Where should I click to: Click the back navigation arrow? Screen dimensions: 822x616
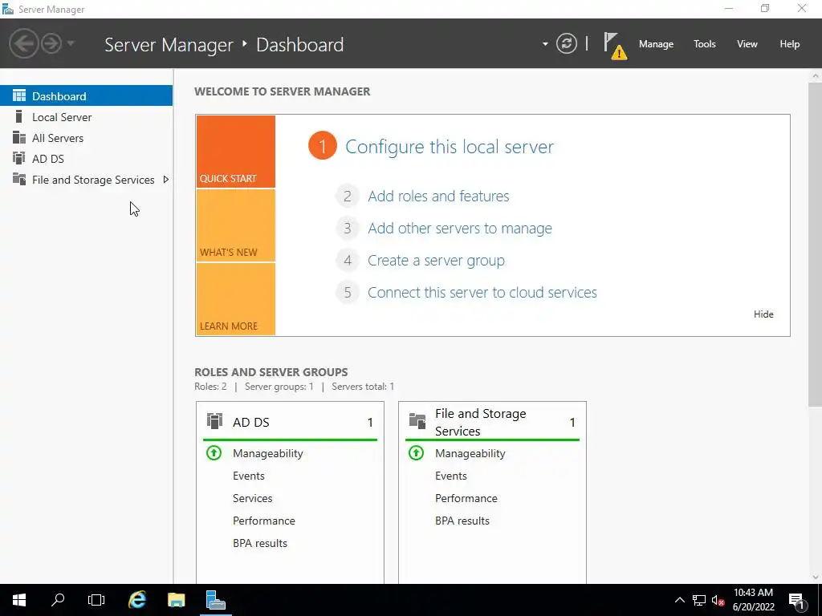click(x=24, y=43)
